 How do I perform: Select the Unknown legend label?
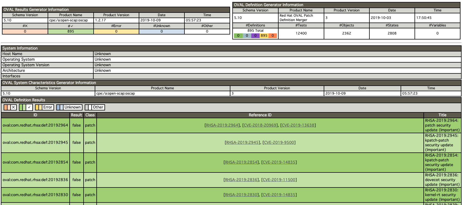coord(72,107)
